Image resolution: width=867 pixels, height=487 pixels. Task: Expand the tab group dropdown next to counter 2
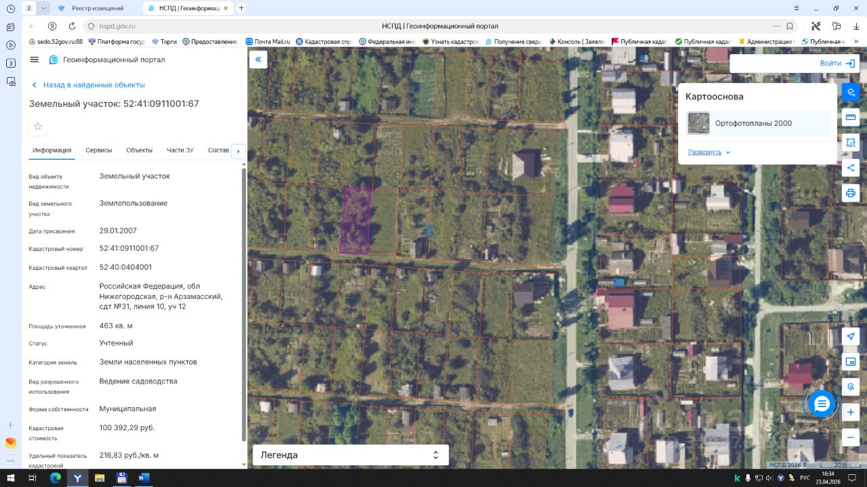coord(44,8)
